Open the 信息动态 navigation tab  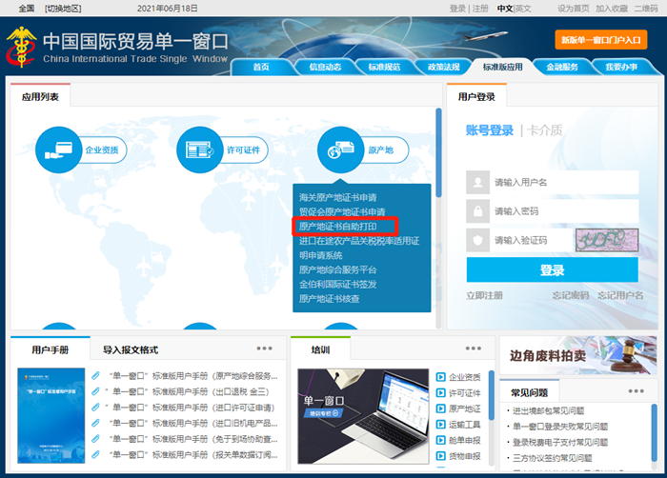tap(326, 67)
